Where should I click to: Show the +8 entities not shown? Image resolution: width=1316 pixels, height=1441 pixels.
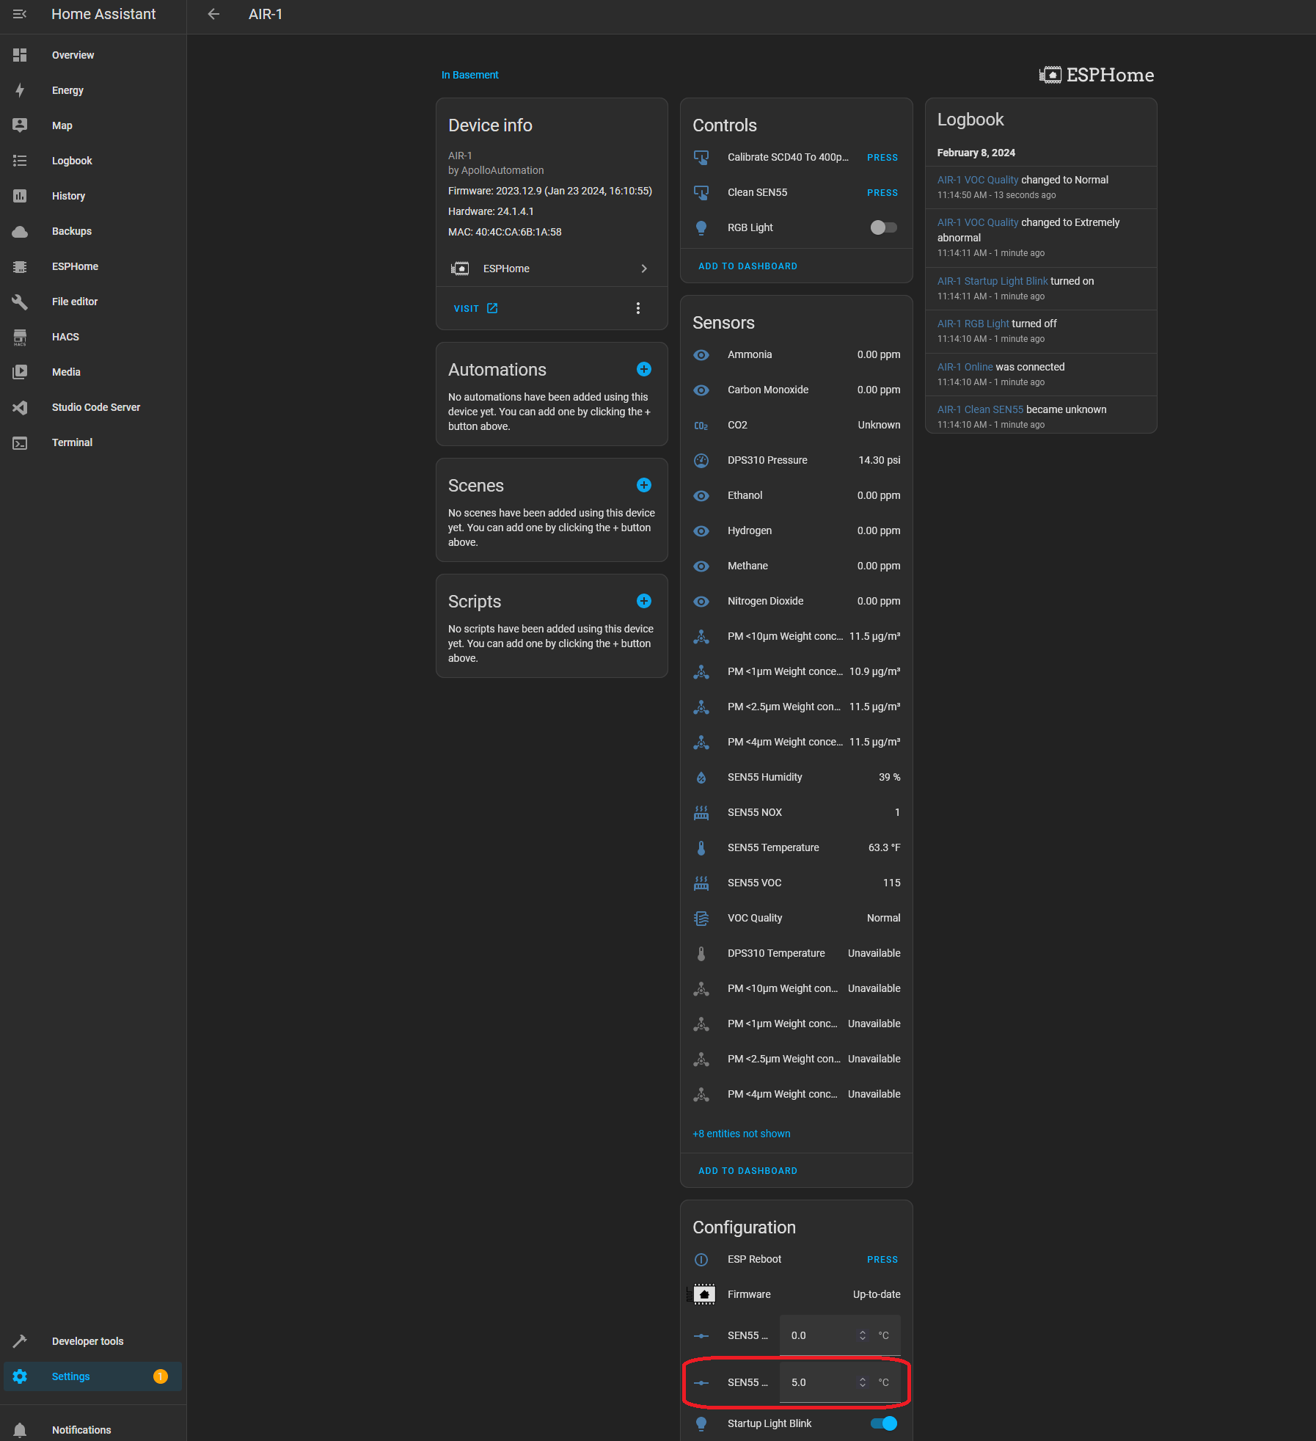741,1134
